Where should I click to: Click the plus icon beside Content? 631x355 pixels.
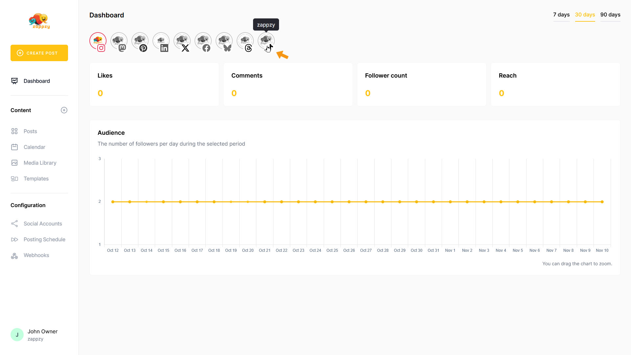point(64,110)
